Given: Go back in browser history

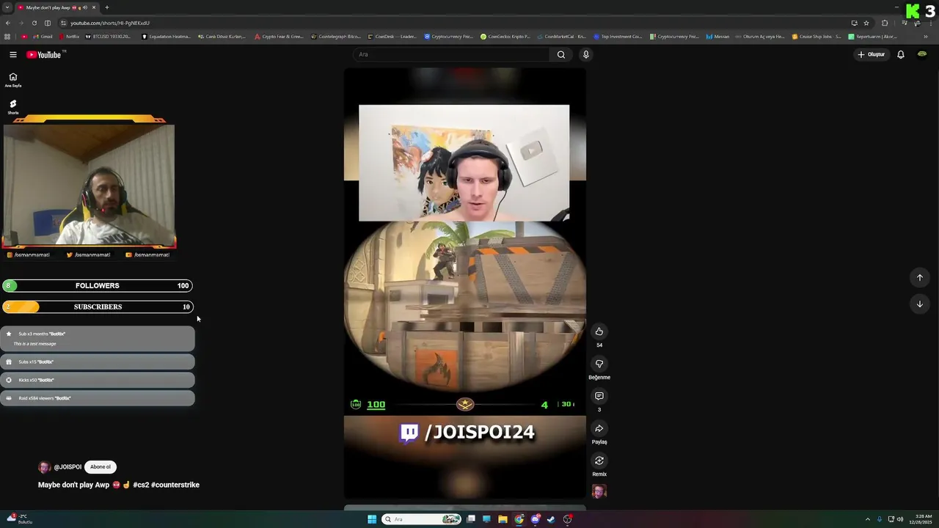Looking at the screenshot, I should click(x=7, y=23).
